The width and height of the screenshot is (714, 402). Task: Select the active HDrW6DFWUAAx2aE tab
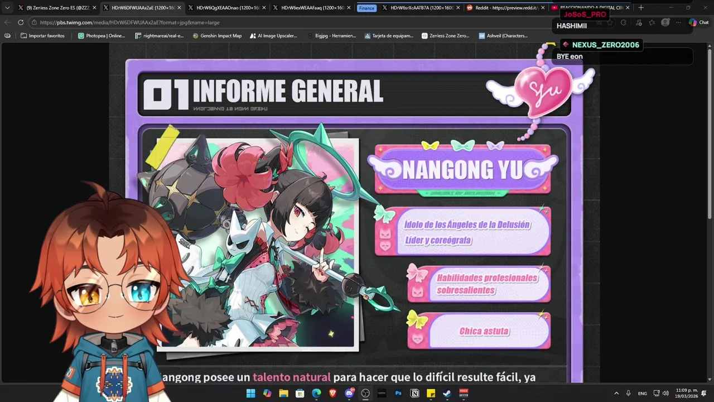pos(143,8)
